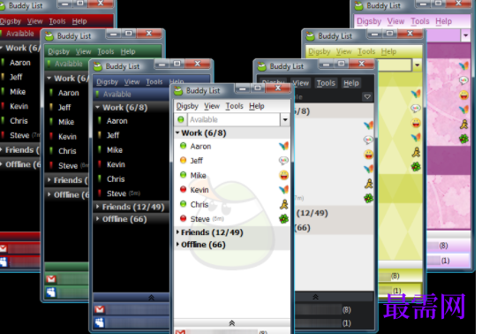This screenshot has width=482, height=334.
Task: Select Aaron in the red Buddy List
Action: click(x=20, y=63)
